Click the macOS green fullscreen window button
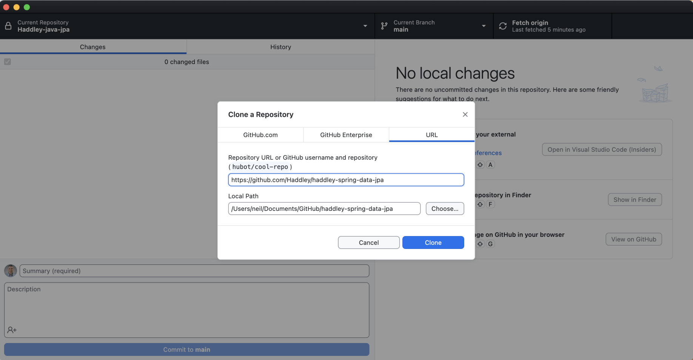The image size is (693, 360). coord(27,7)
